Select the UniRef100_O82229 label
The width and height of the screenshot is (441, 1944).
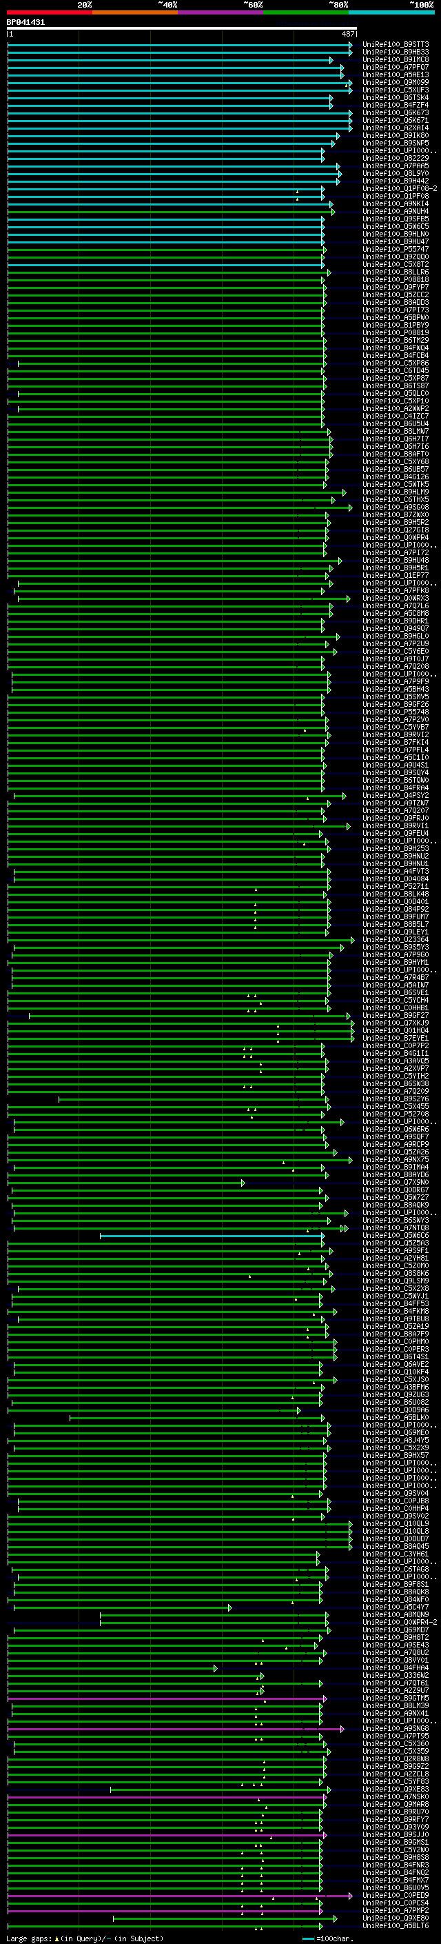(396, 159)
